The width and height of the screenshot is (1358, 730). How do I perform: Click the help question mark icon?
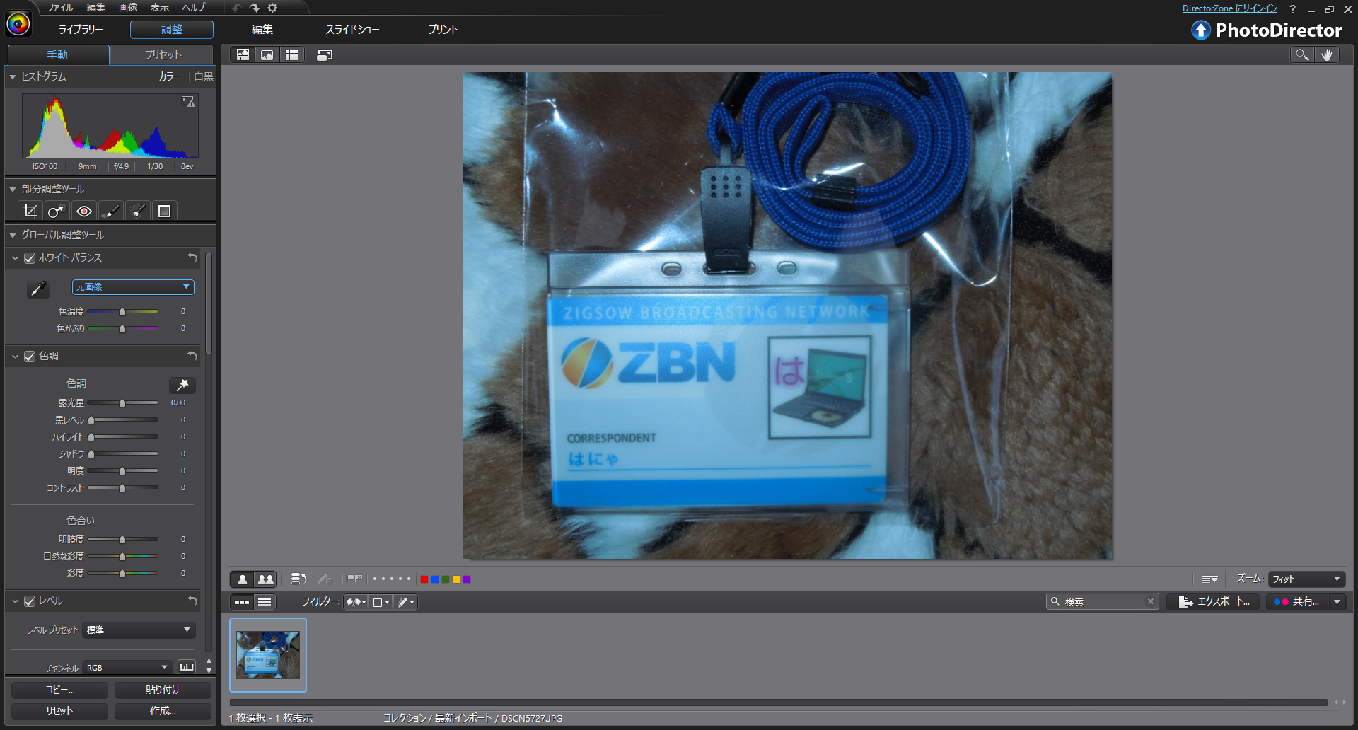(1292, 9)
